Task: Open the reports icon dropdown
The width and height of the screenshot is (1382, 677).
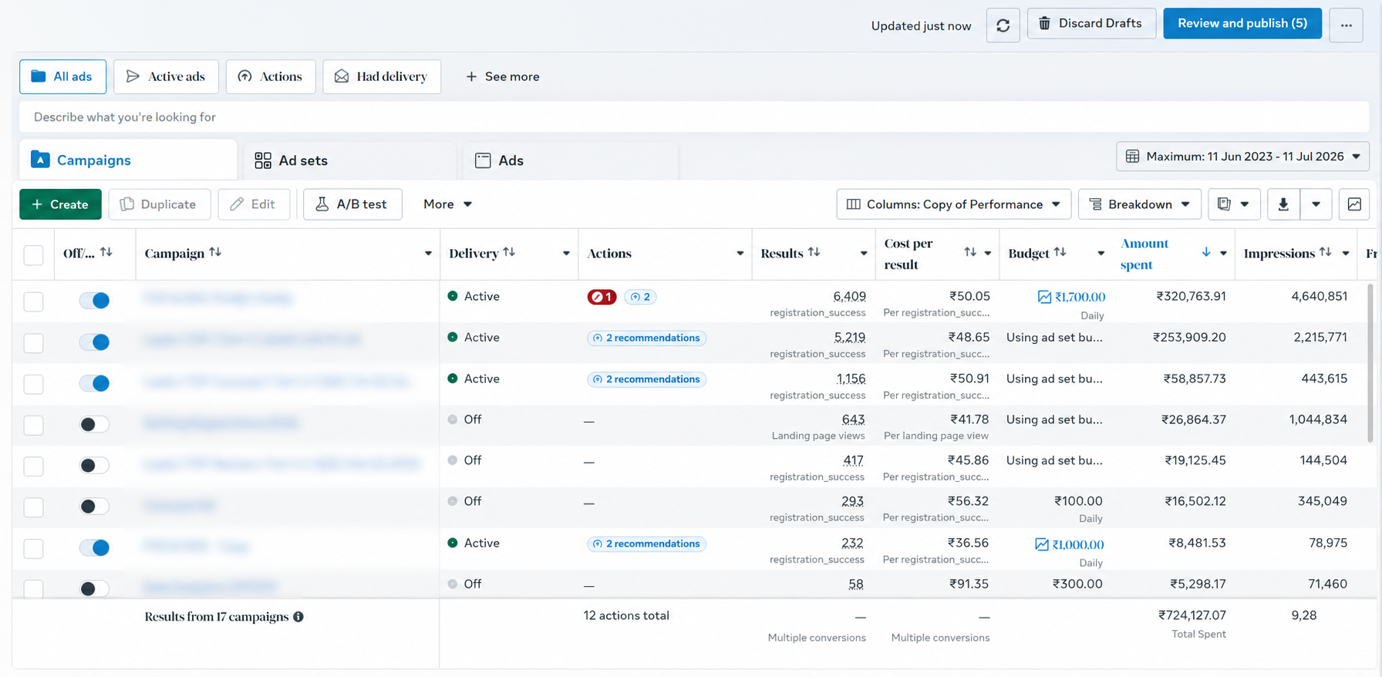Action: pyautogui.click(x=1234, y=204)
